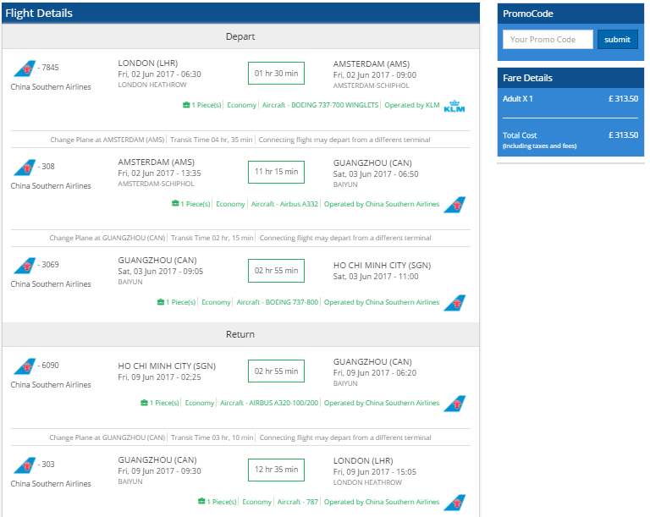
Task: Click flight number '- 3069'
Action: pos(48,265)
